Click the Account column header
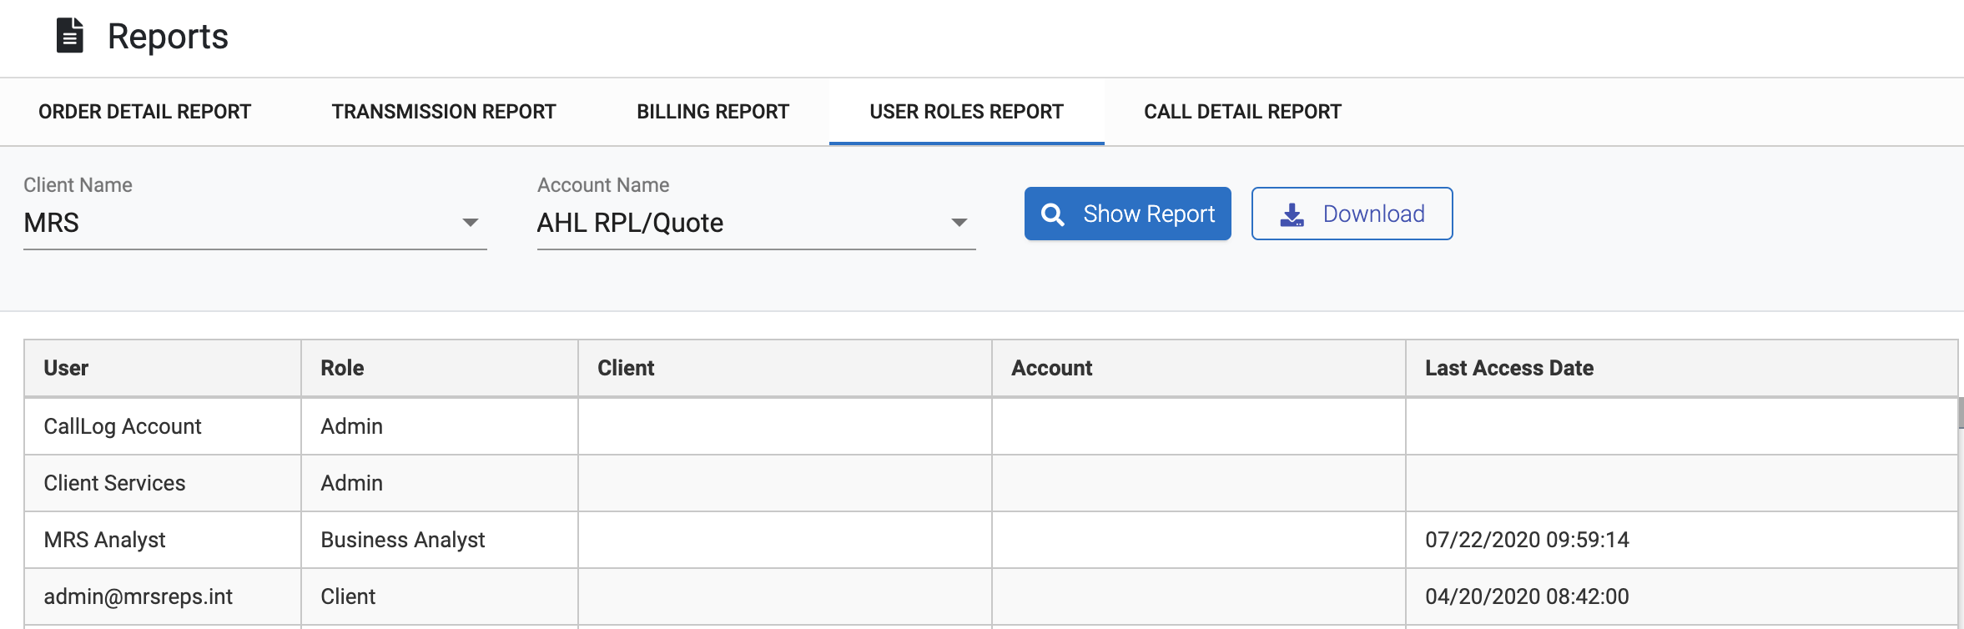 pos(1199,368)
